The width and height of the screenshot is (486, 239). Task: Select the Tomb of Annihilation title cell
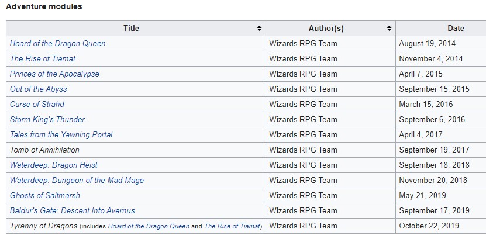click(44, 150)
